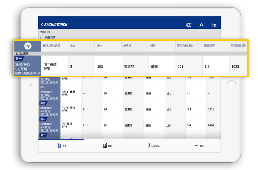258x170 pixels.
Task: Click the back arrow beside RACINGTOUCH
Action: (x=42, y=25)
